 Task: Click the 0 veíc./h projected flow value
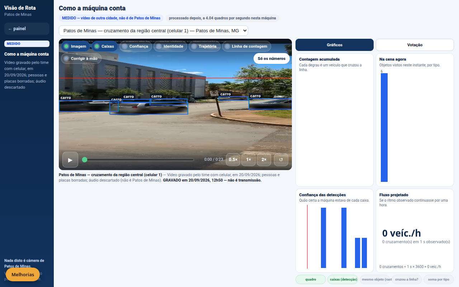pyautogui.click(x=402, y=233)
